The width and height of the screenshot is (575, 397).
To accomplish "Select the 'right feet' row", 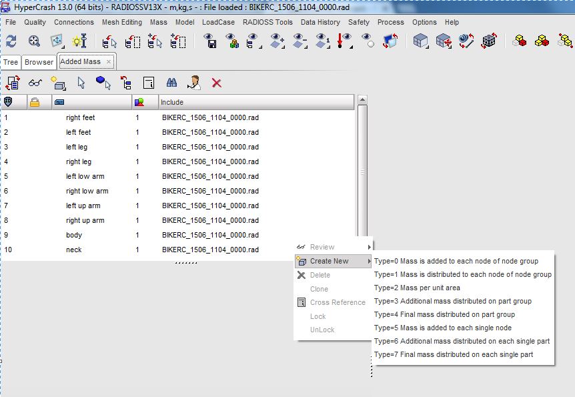I will (178, 117).
